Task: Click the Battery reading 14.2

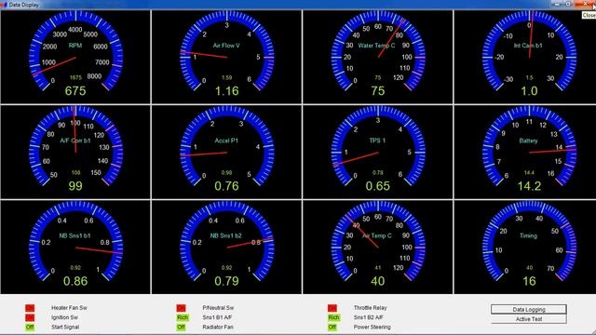Action: (x=529, y=186)
